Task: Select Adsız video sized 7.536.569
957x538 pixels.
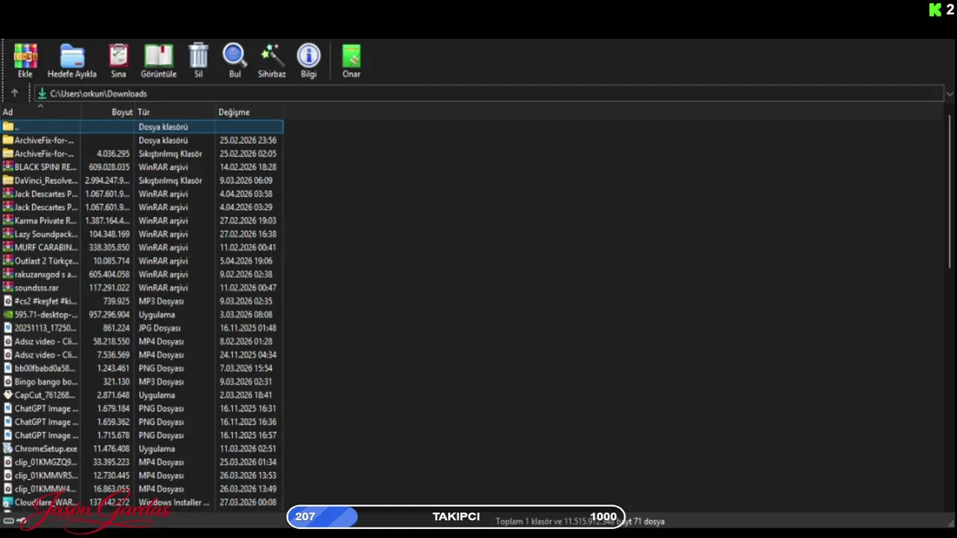Action: coord(141,355)
